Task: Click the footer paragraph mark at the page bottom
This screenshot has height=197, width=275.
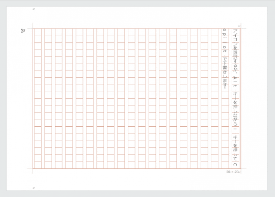Action: [34, 188]
